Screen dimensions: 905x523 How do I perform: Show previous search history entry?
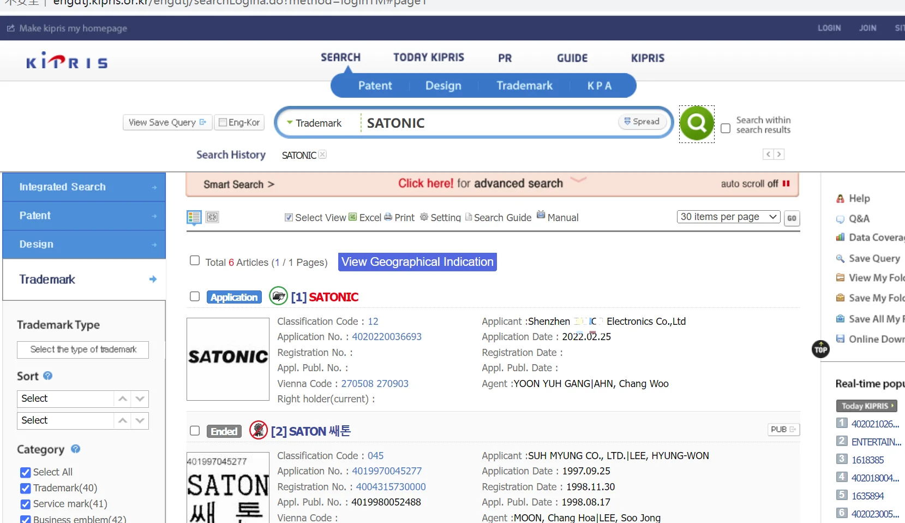[x=768, y=154]
